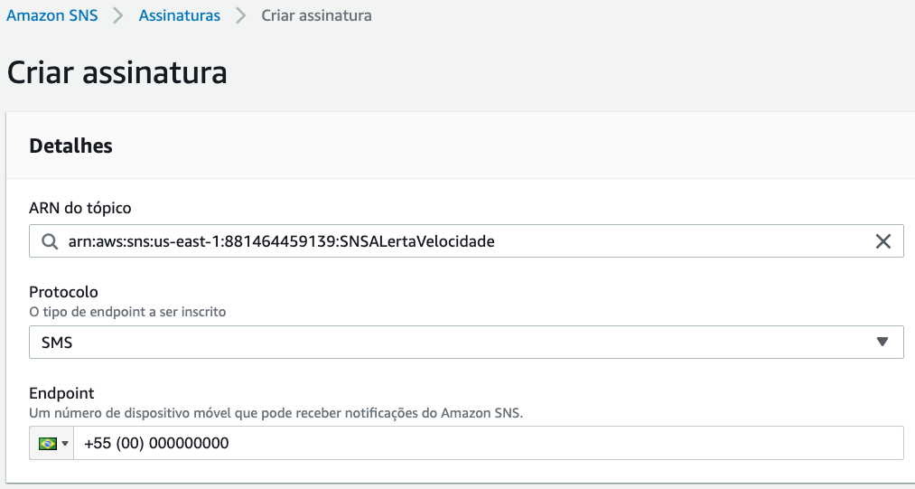Click the Protocolo field label

63,292
